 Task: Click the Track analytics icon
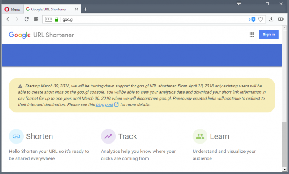108,136
